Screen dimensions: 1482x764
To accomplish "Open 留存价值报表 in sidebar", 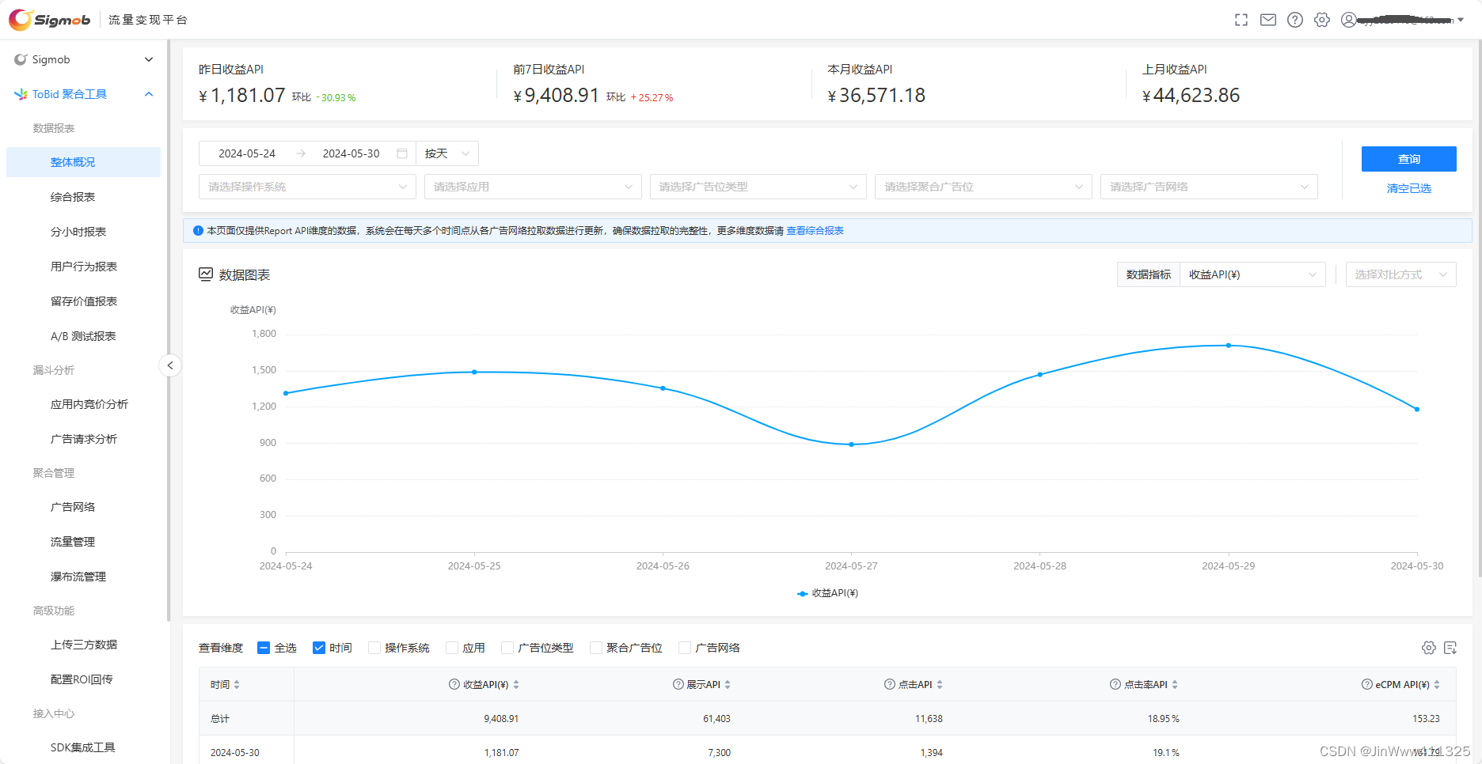I will [x=83, y=301].
